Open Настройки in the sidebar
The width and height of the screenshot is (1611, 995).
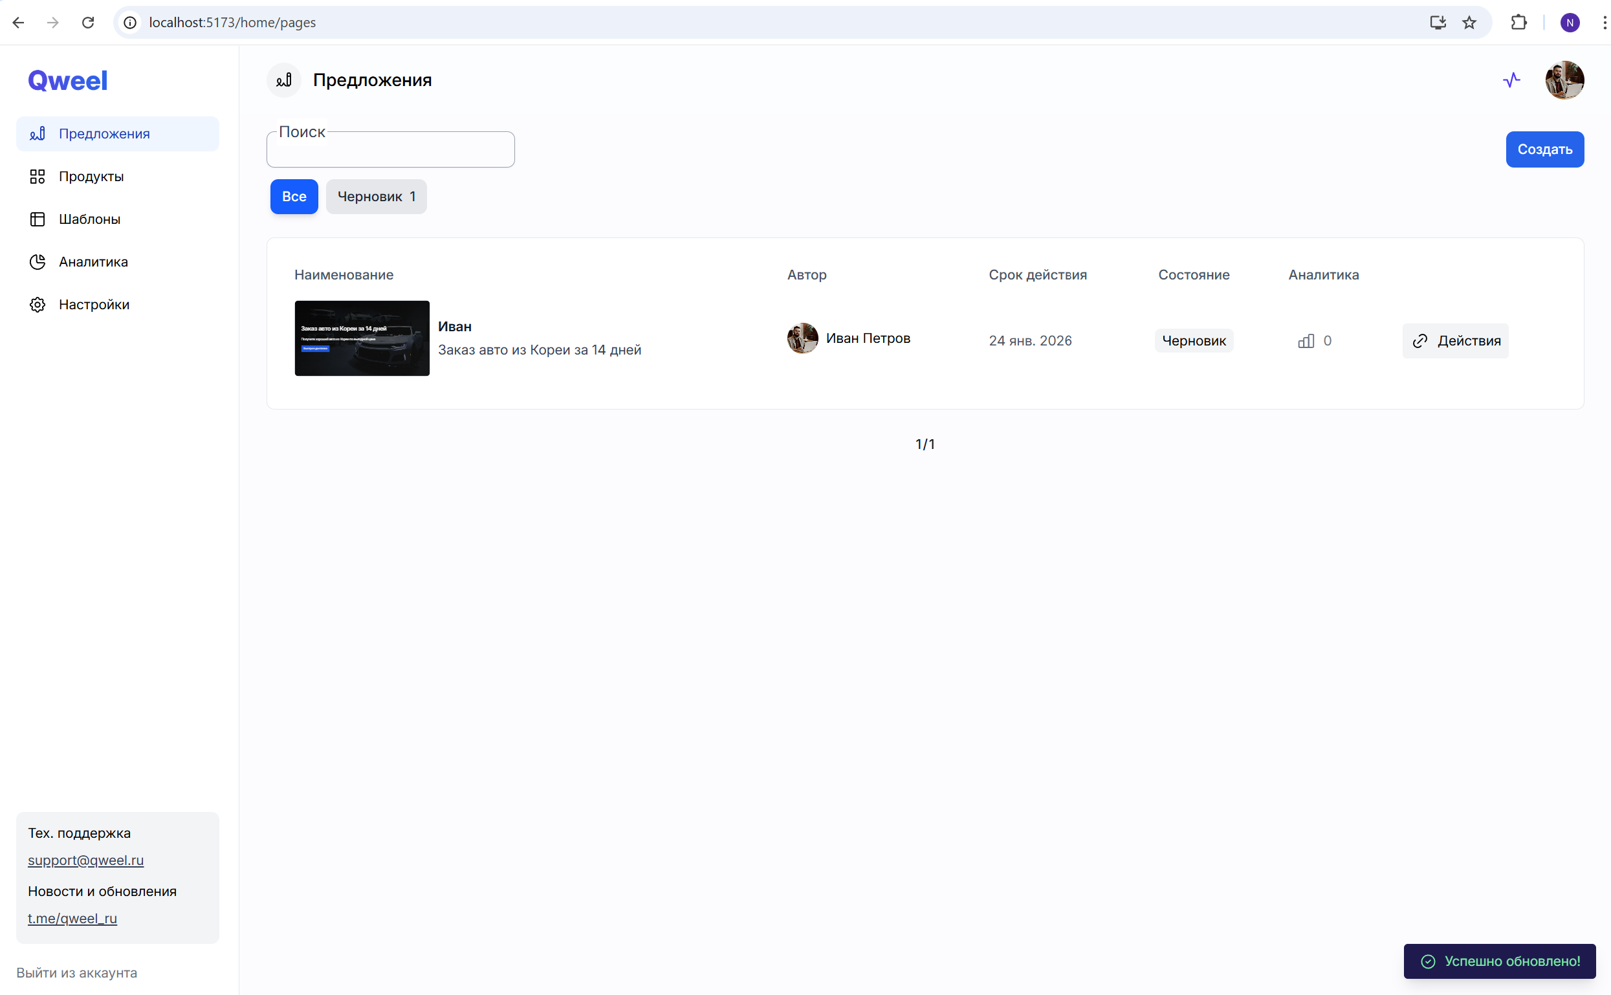(94, 305)
